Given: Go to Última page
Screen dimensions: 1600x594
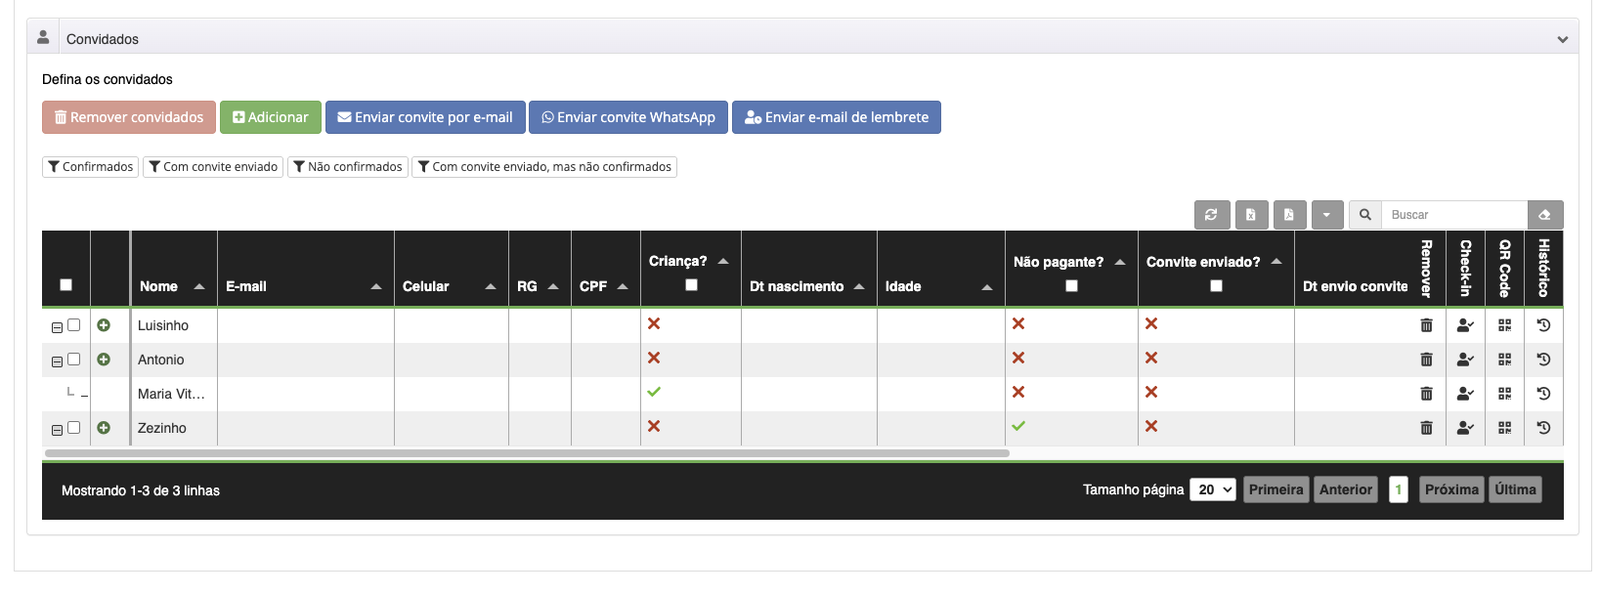Looking at the screenshot, I should point(1515,489).
